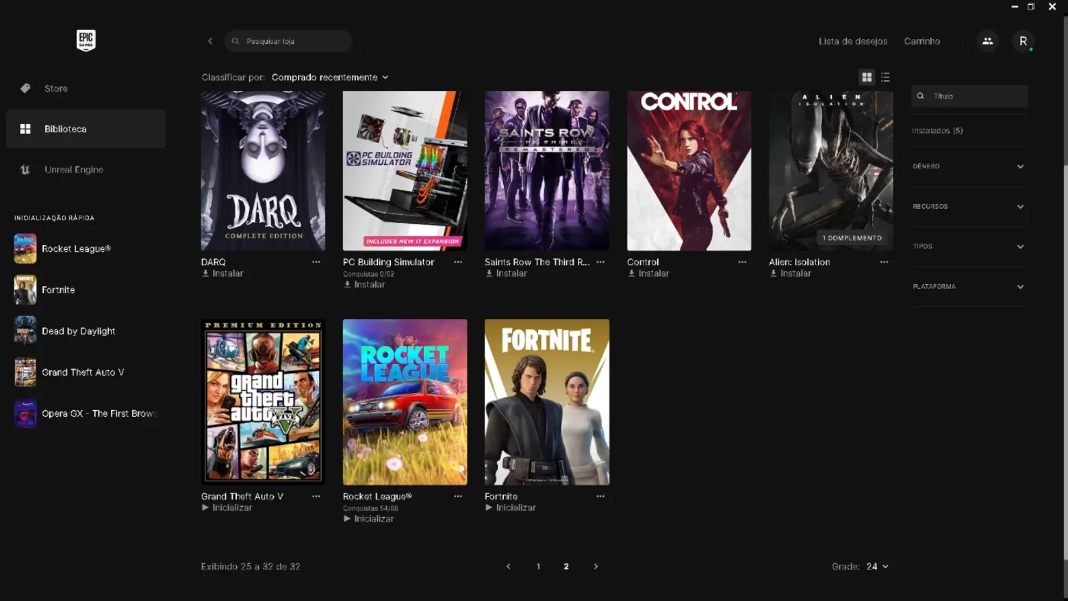Click the Pesquisar loja search field
Image resolution: width=1068 pixels, height=601 pixels.
pos(288,41)
